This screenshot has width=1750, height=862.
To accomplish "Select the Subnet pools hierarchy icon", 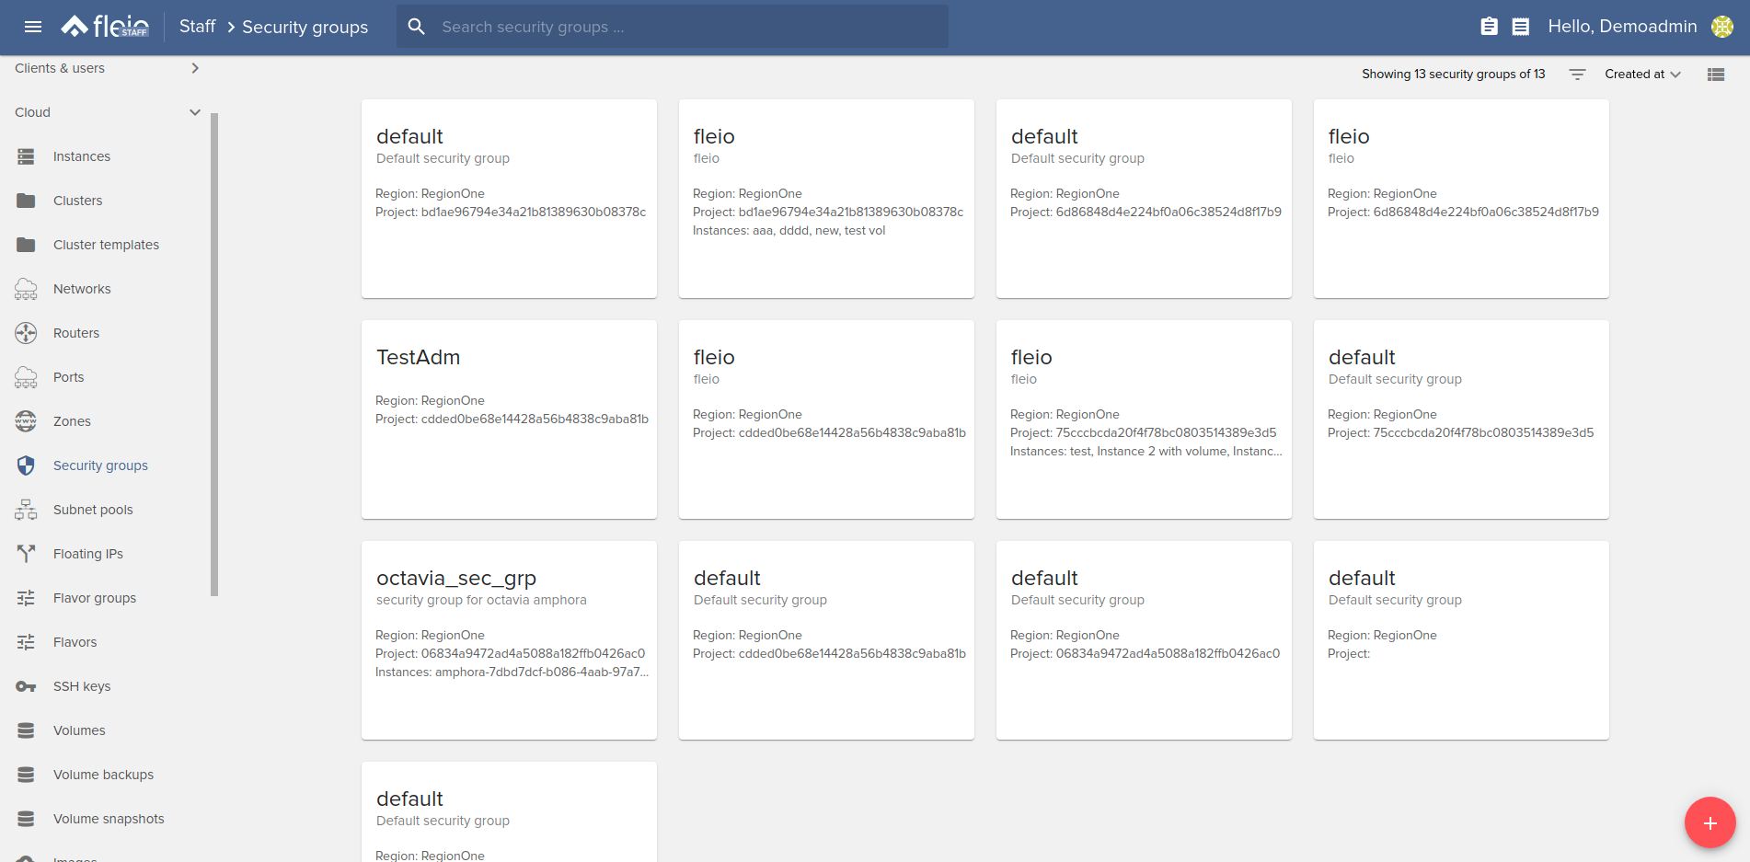I will (26, 509).
